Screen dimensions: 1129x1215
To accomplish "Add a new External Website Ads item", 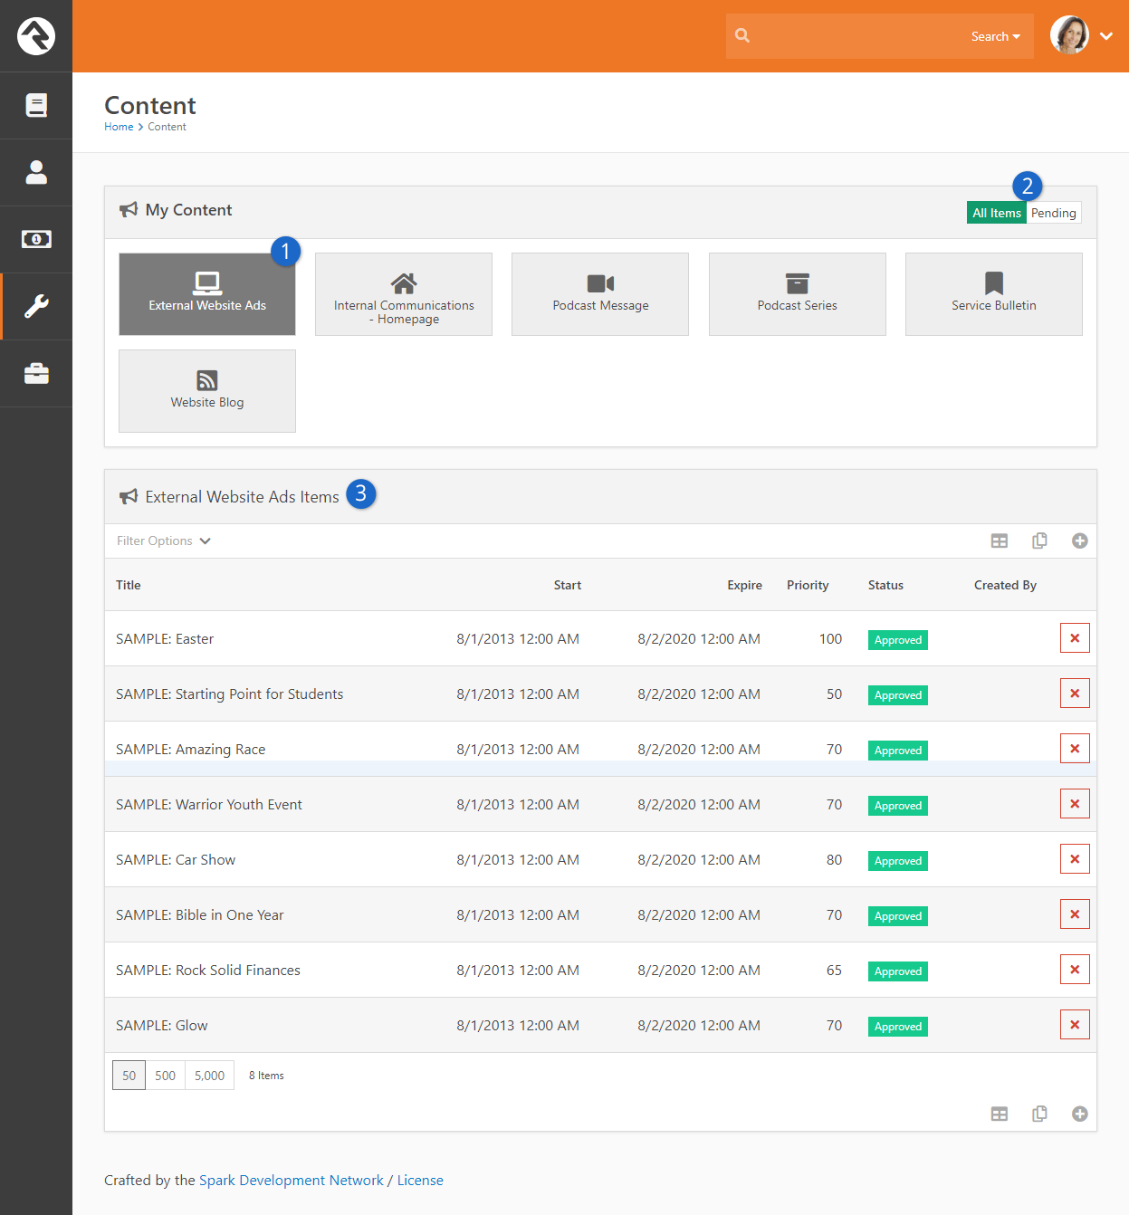I will tap(1079, 541).
